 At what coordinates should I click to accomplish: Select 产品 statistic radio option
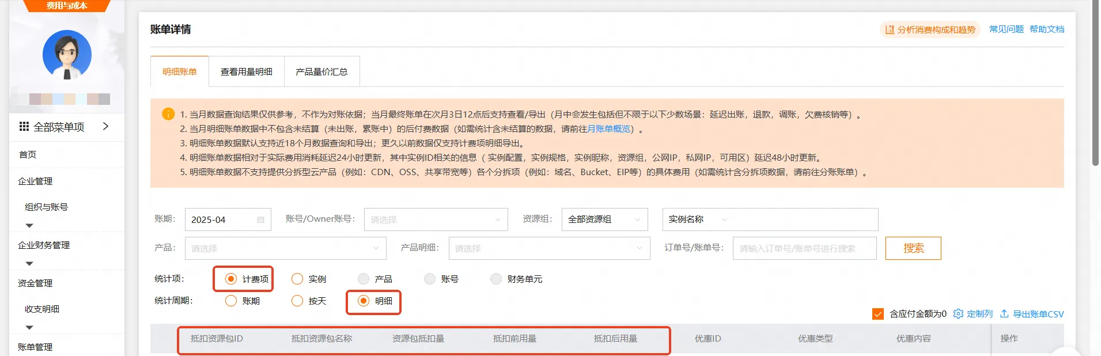click(364, 279)
